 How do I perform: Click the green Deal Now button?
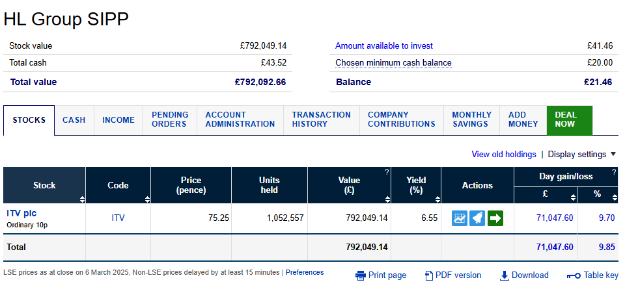pyautogui.click(x=570, y=120)
